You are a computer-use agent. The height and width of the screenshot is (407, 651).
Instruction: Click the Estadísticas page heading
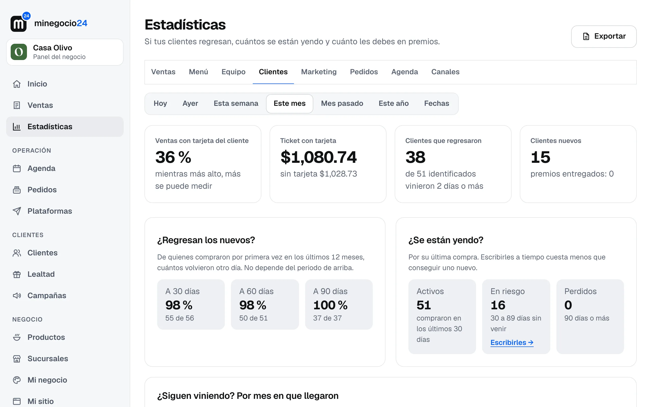point(185,25)
